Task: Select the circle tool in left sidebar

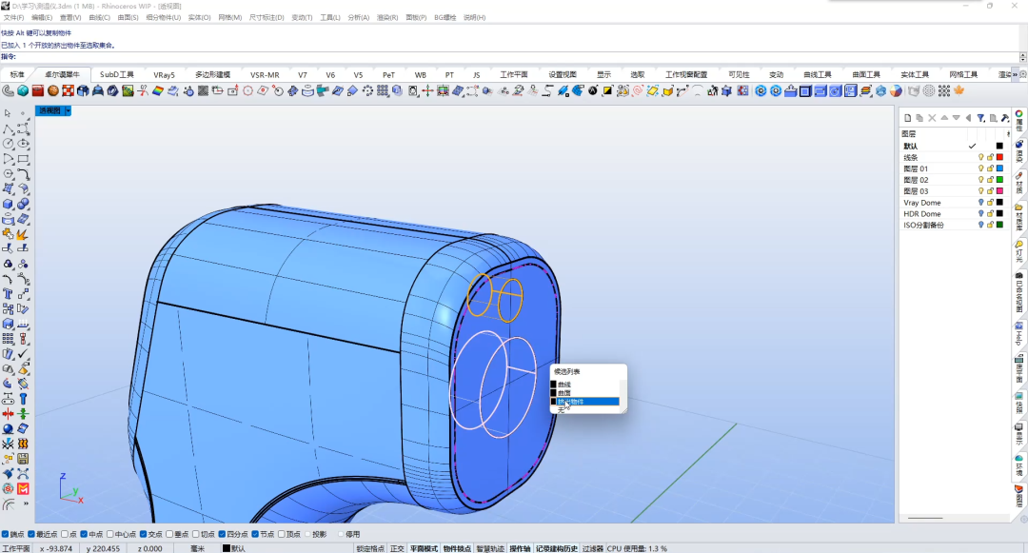Action: (8, 144)
